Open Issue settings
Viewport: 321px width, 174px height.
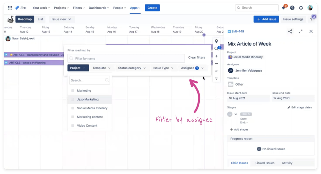(x=293, y=19)
